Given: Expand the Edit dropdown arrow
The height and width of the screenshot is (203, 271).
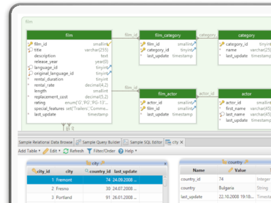Looking at the screenshot, I should point(59,151).
